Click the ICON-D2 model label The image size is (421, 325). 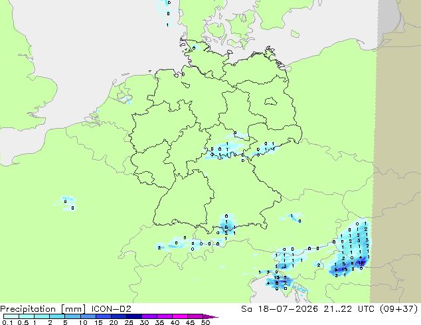point(112,309)
